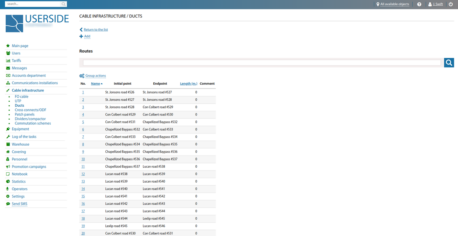Image resolution: width=458 pixels, height=236 pixels.
Task: Sort routes by Length (m.) column
Action: point(189,83)
